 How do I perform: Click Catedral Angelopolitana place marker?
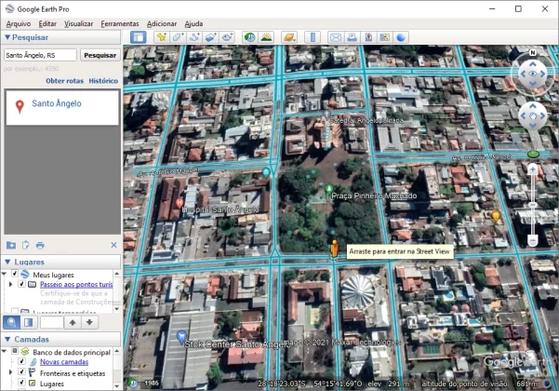pyautogui.click(x=326, y=115)
